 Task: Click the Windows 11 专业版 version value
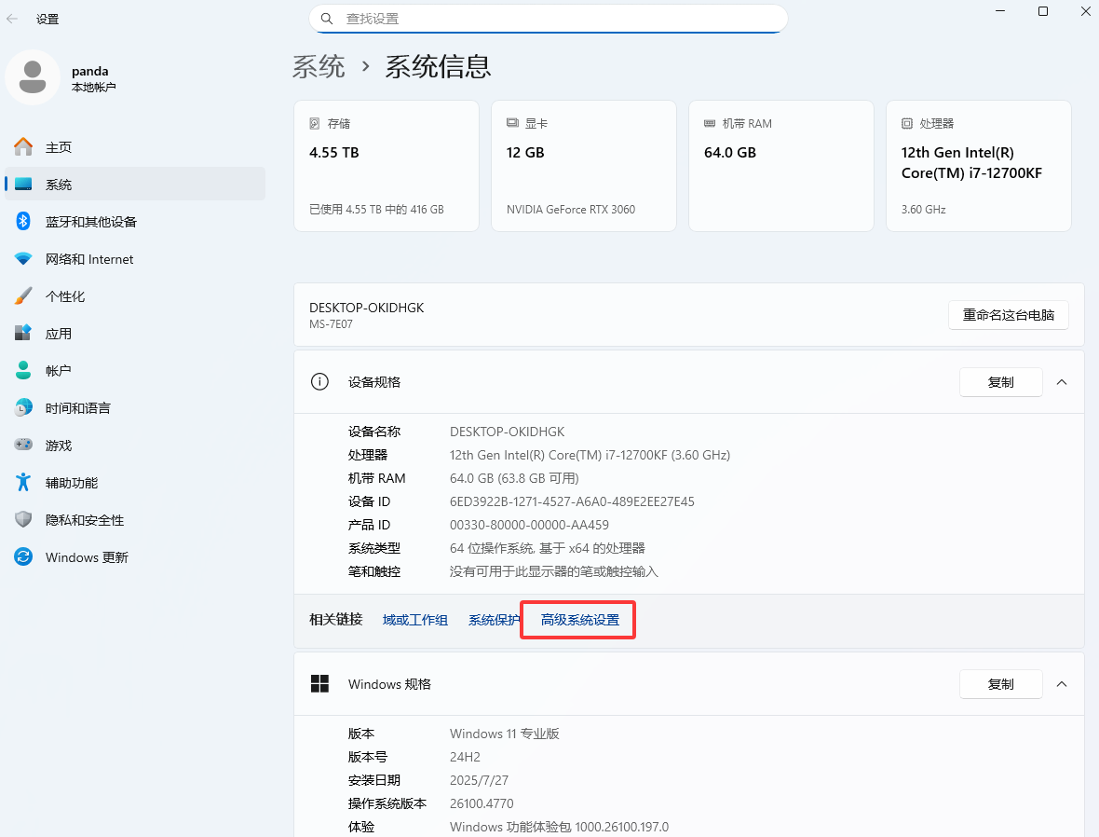tap(504, 734)
